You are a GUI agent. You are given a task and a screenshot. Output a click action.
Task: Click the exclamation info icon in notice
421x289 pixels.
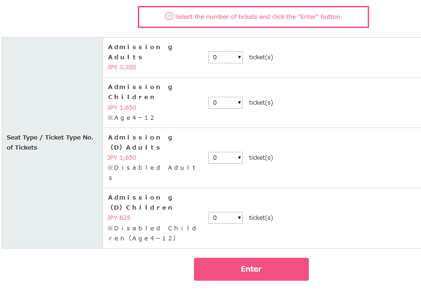169,16
